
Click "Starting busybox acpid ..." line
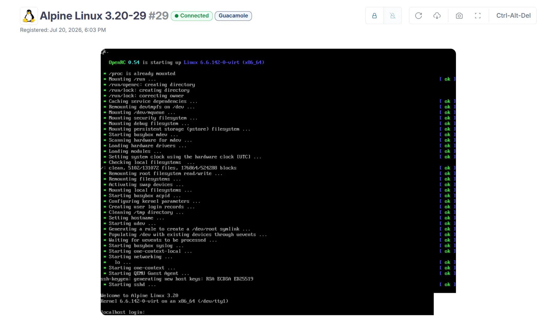pos(145,196)
